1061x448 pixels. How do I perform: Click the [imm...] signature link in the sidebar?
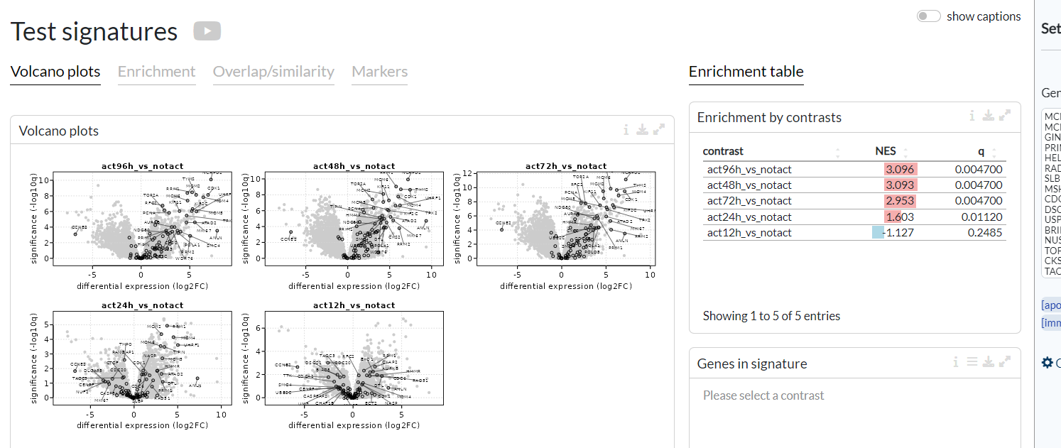(1051, 323)
